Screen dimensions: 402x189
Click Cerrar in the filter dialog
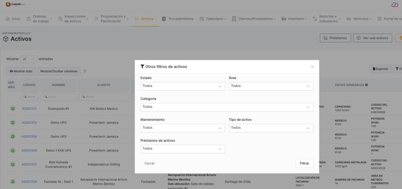pos(150,163)
